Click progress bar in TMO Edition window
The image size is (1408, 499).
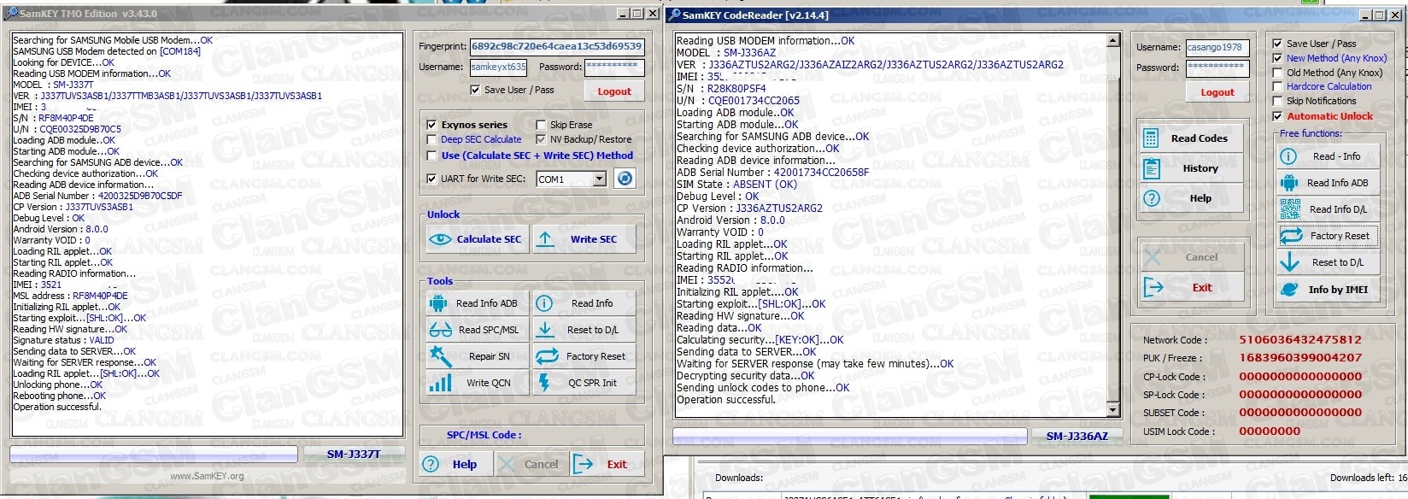click(154, 454)
